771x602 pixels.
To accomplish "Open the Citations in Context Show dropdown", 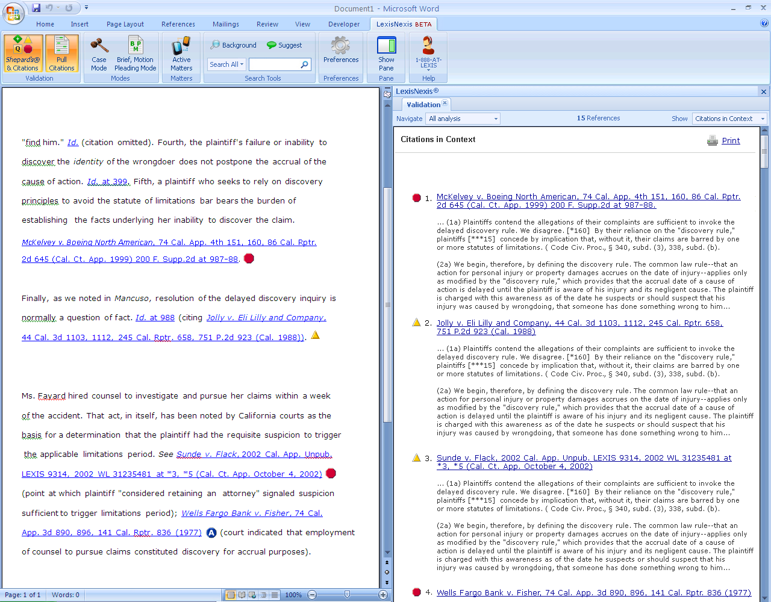I will click(x=729, y=119).
